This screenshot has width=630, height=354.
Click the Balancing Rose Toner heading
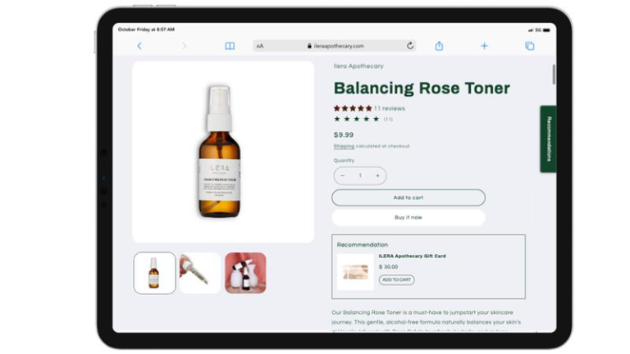pyautogui.click(x=422, y=88)
